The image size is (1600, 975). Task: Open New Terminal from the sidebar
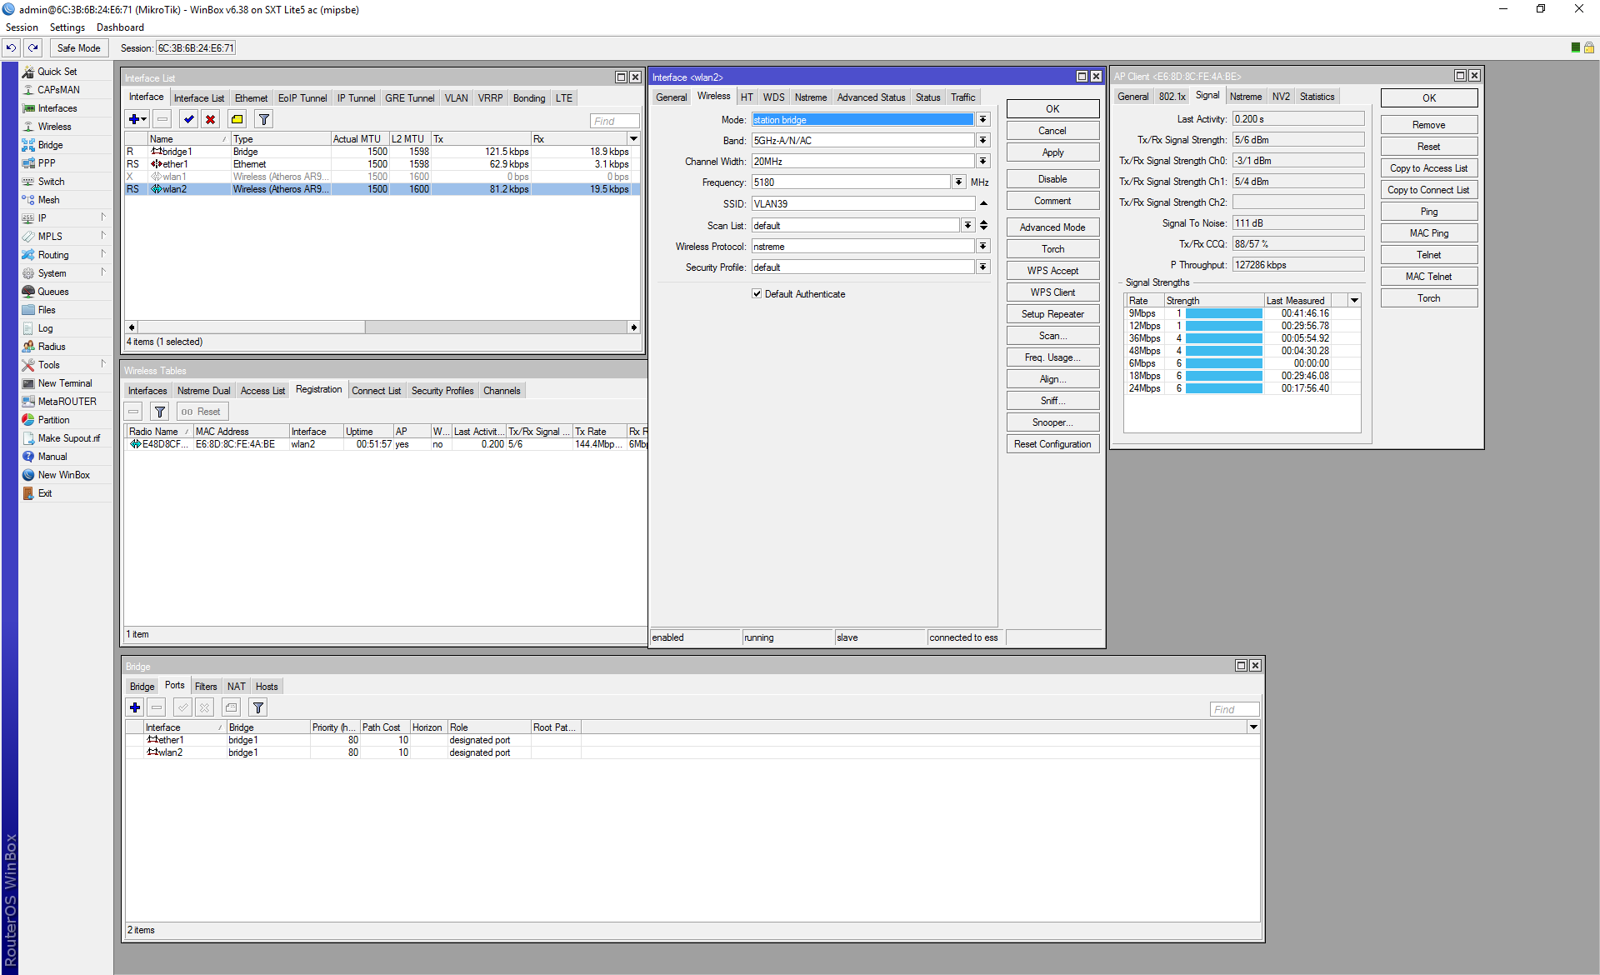point(65,383)
